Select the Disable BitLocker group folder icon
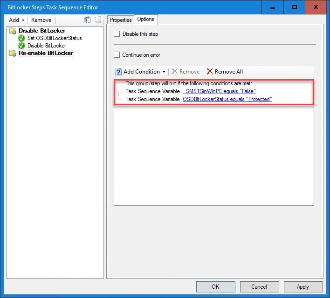The image size is (330, 298). [13, 31]
